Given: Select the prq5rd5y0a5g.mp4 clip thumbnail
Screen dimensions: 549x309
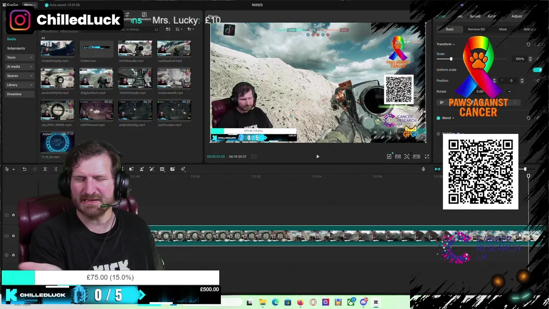Looking at the screenshot, I should pyautogui.click(x=135, y=110).
